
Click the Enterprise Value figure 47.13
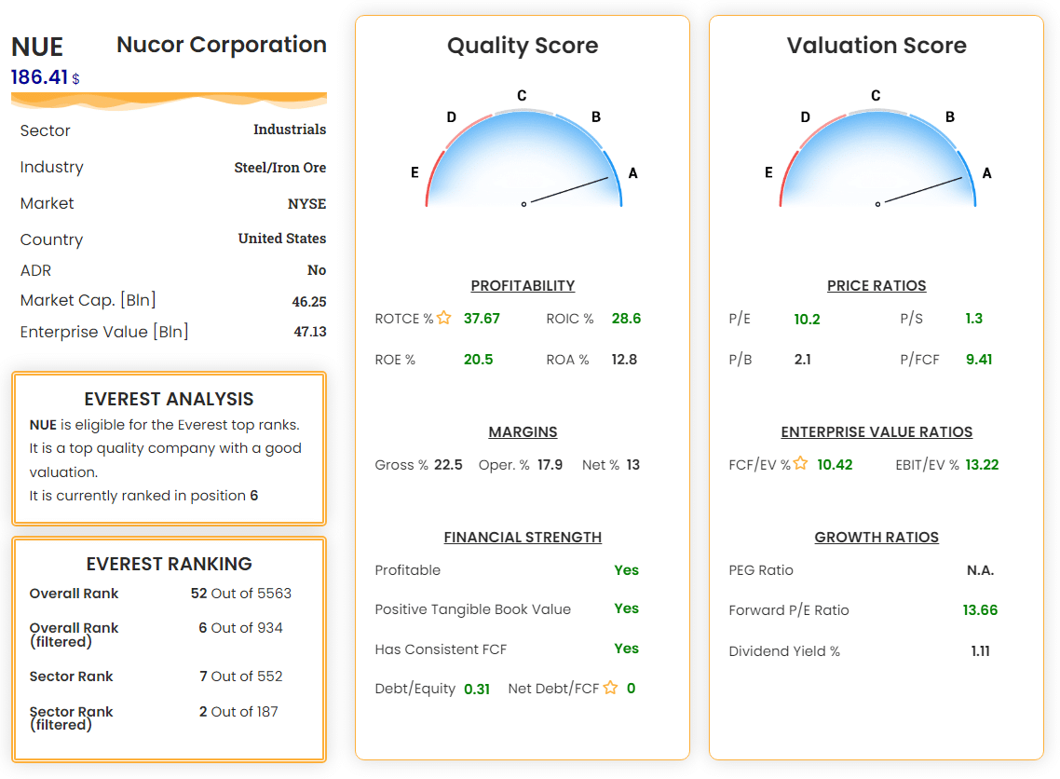(309, 332)
